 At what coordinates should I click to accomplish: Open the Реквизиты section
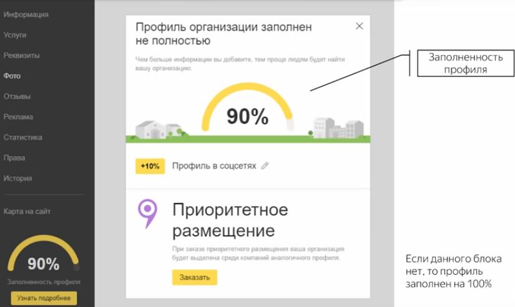[21, 55]
